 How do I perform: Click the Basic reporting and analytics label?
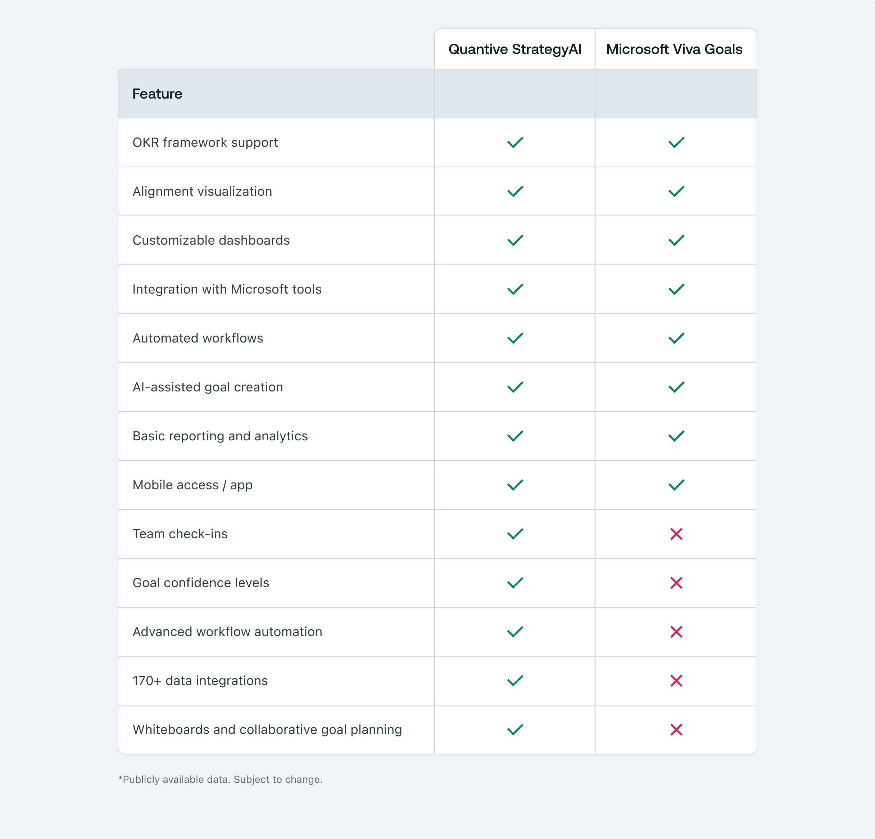click(220, 436)
